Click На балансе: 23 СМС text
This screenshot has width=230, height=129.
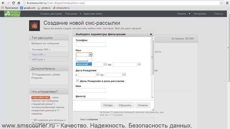(183, 39)
